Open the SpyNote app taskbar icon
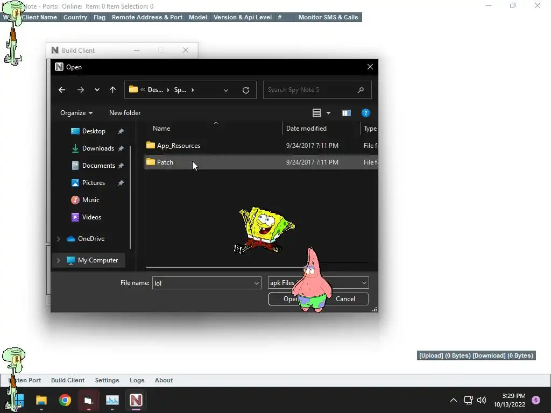The width and height of the screenshot is (551, 413). click(x=136, y=400)
